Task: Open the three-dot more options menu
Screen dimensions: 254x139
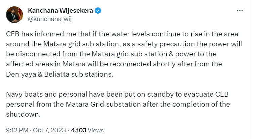Action: tap(240, 11)
